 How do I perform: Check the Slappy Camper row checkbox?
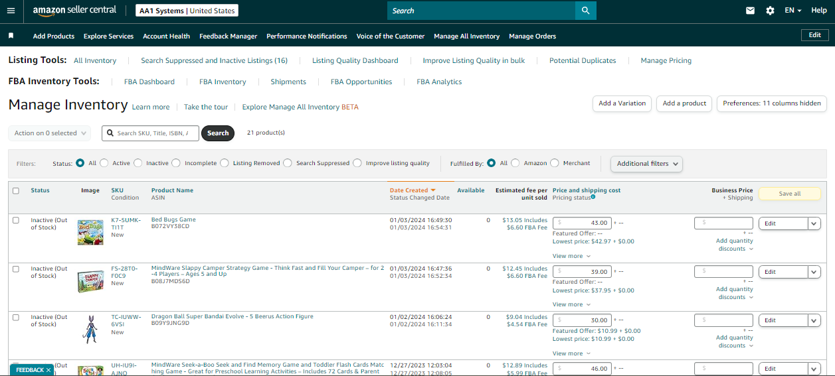pos(16,269)
